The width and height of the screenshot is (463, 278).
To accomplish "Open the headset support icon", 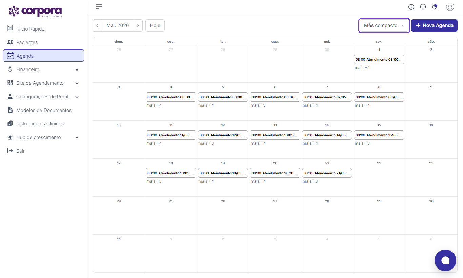I will (423, 7).
